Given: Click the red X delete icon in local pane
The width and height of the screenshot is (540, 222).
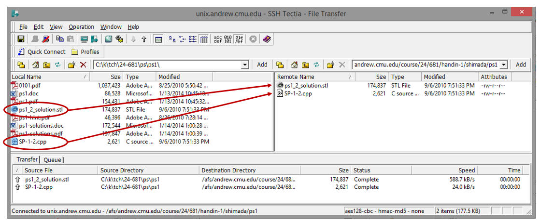Looking at the screenshot, I should click(83, 65).
